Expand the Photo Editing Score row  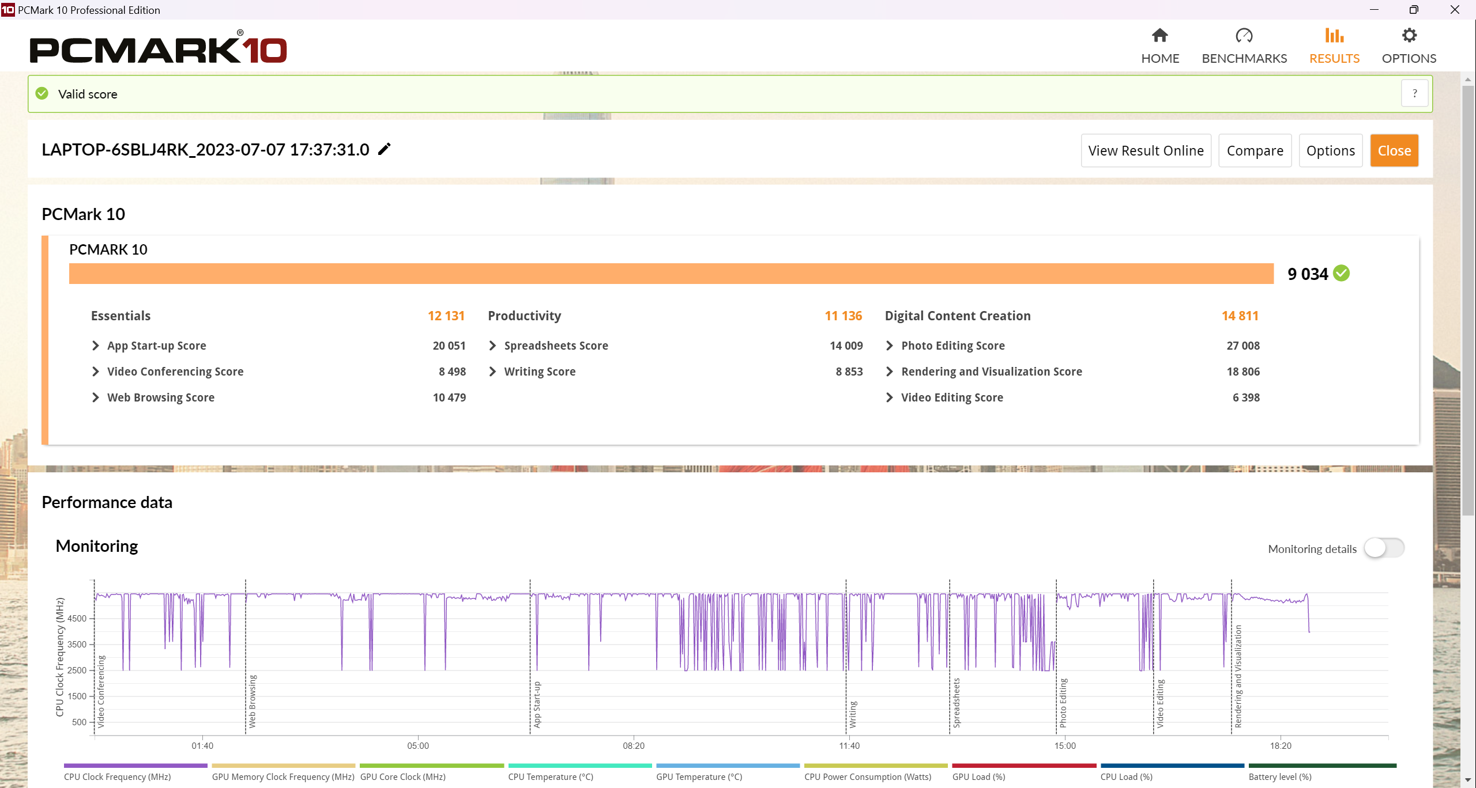click(890, 346)
